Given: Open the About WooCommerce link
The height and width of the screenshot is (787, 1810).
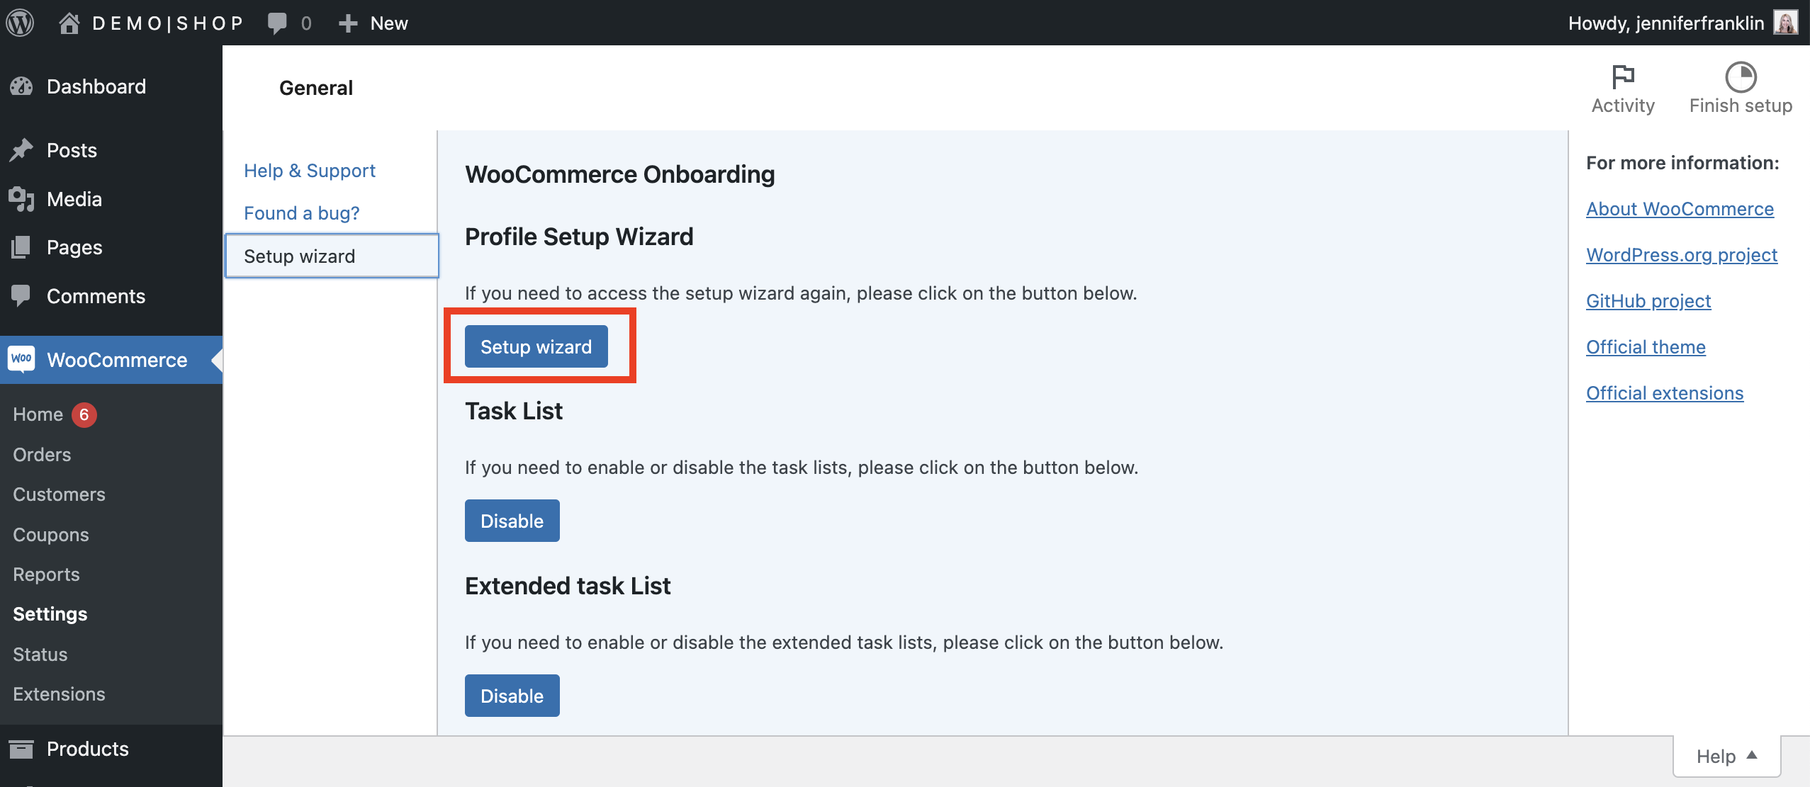Looking at the screenshot, I should pos(1680,209).
